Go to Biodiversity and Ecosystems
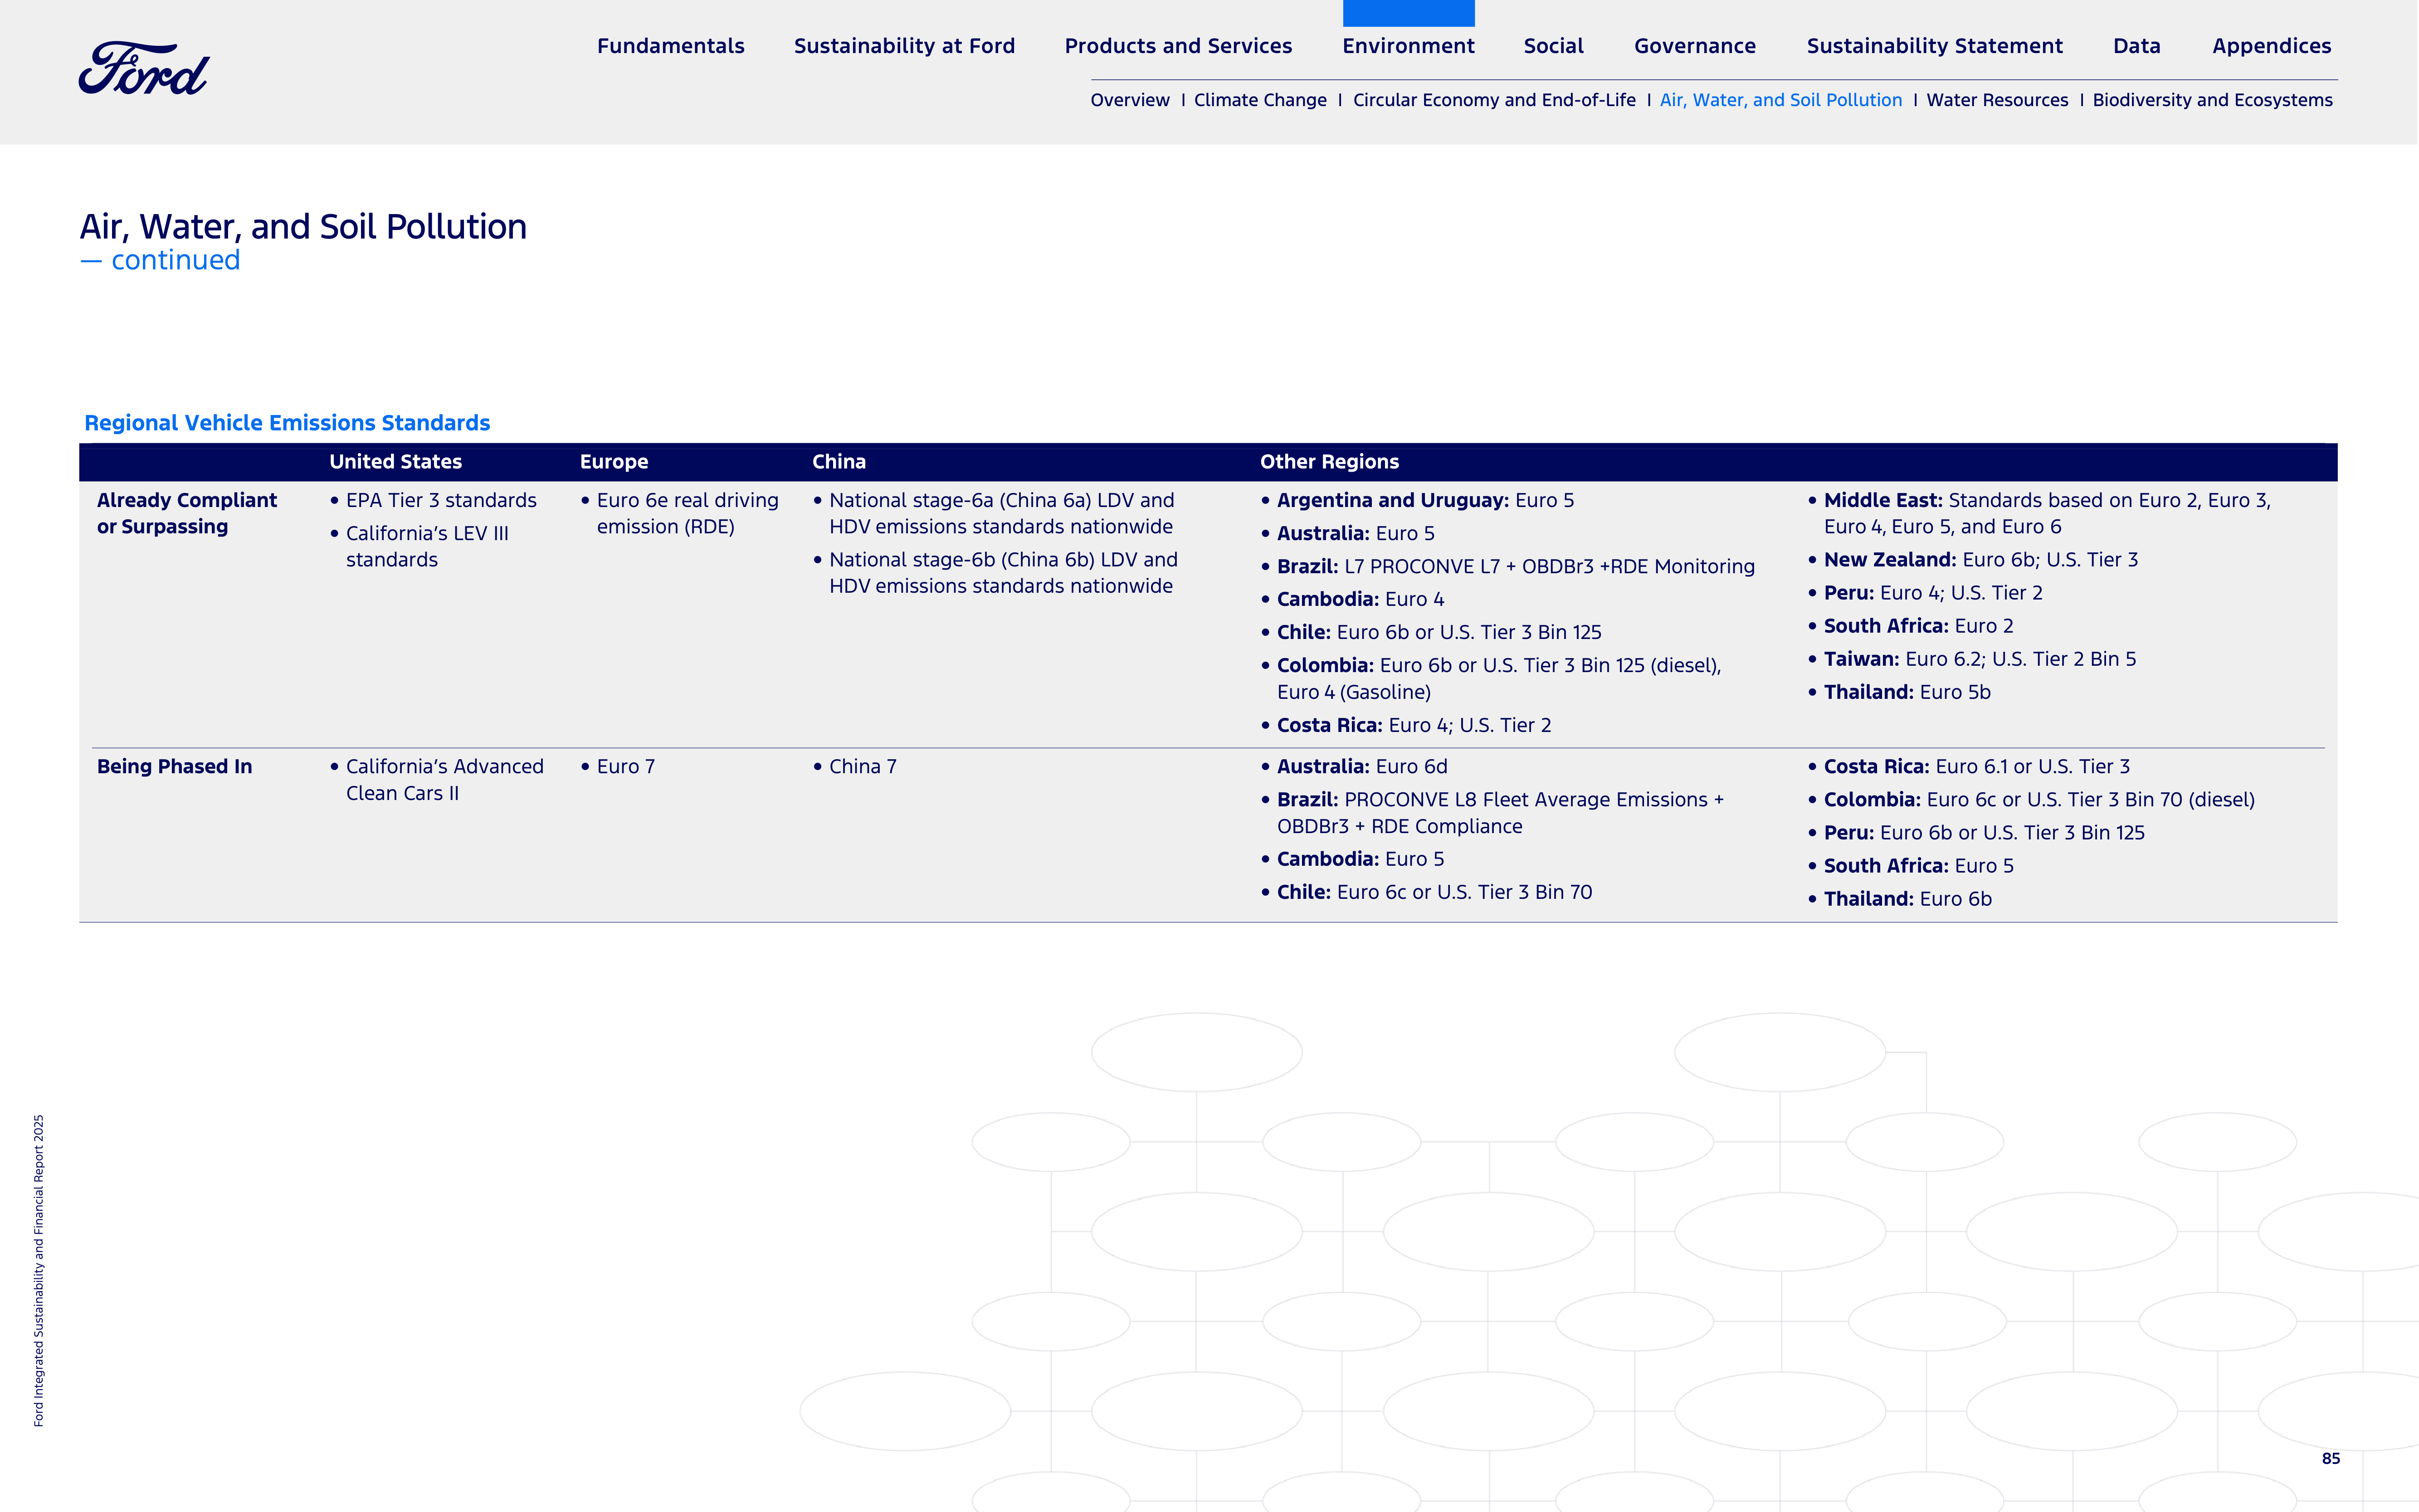Image resolution: width=2419 pixels, height=1512 pixels. [2212, 100]
